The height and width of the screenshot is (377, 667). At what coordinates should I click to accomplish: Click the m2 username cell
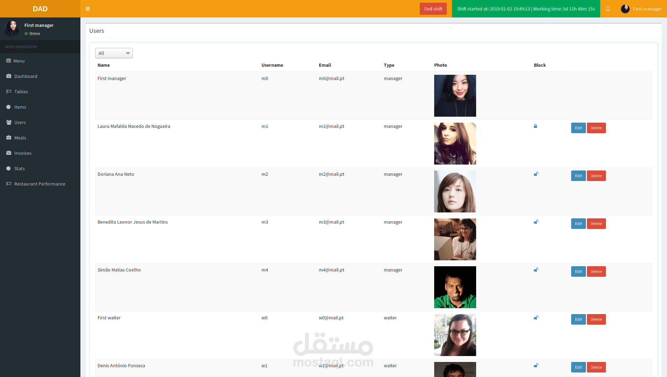pos(265,174)
